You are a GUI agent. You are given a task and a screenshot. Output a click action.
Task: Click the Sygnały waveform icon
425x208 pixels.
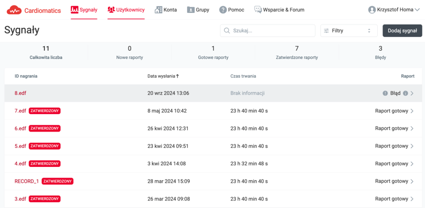coord(74,10)
